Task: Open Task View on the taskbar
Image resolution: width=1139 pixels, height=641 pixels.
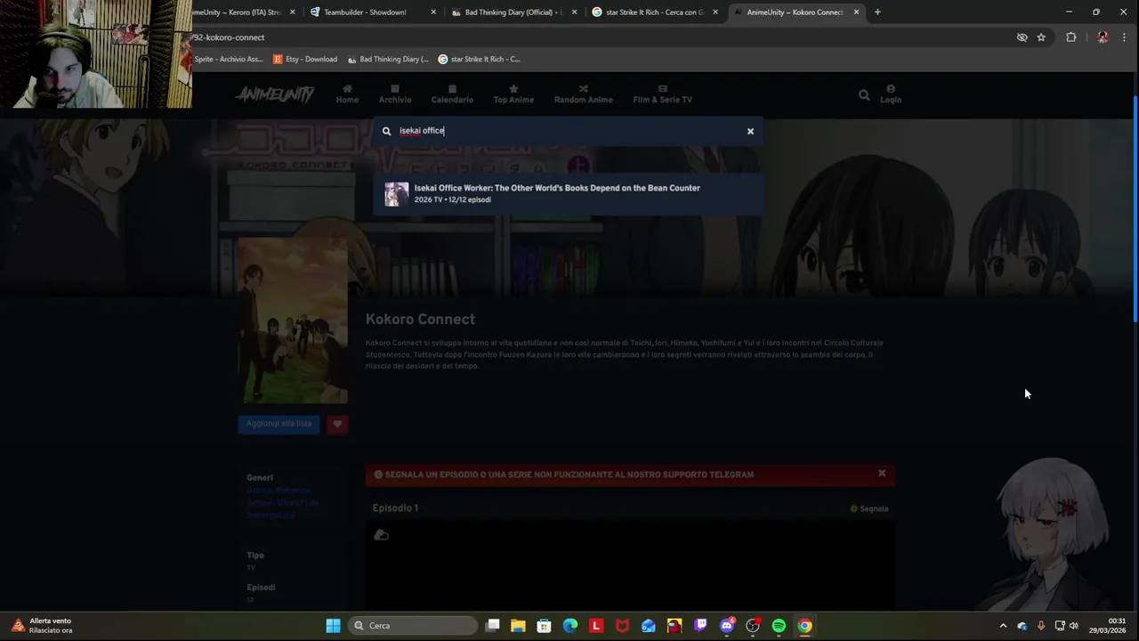Action: click(x=493, y=626)
